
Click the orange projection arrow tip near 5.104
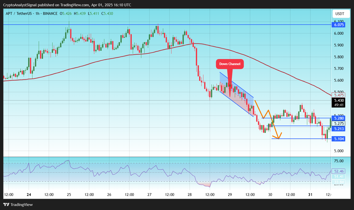[x=278, y=138]
